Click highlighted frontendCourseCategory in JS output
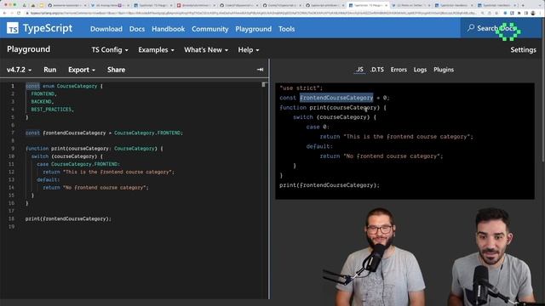 (336, 98)
